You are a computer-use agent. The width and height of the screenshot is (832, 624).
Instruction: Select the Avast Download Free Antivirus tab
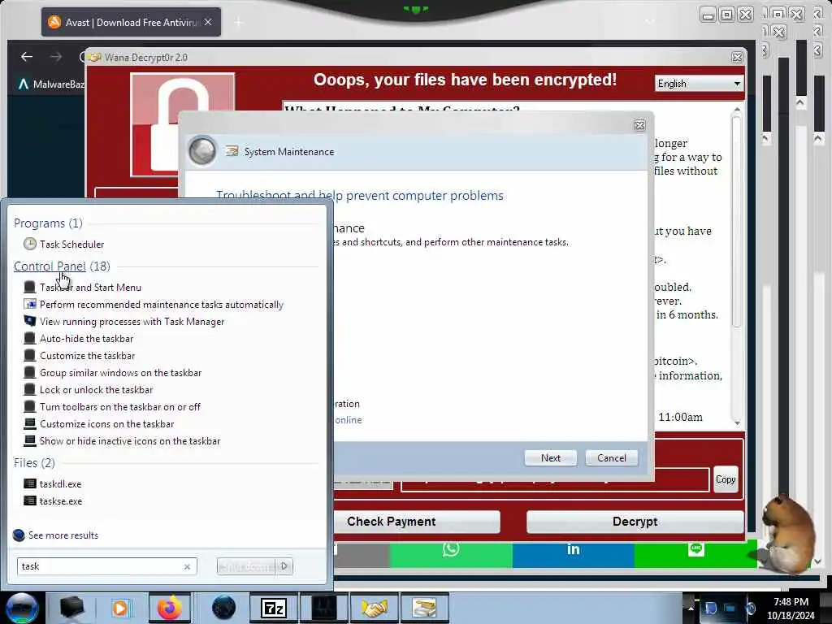[131, 22]
